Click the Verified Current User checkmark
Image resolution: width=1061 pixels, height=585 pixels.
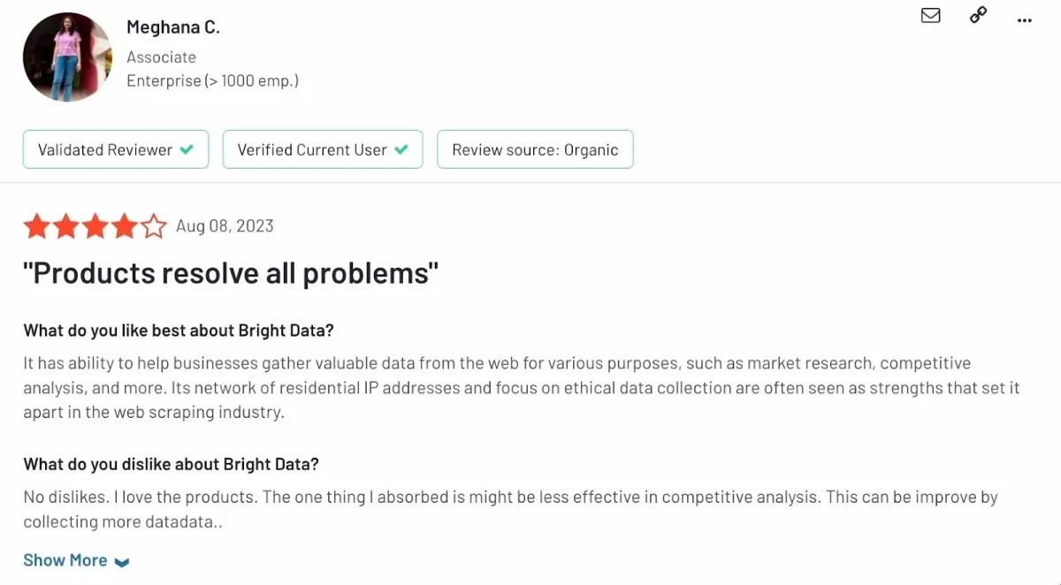coord(401,149)
